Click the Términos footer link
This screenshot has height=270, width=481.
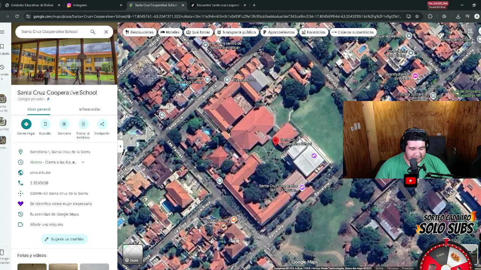pos(392,268)
